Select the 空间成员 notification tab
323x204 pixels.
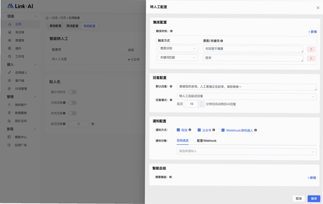pyautogui.click(x=182, y=141)
